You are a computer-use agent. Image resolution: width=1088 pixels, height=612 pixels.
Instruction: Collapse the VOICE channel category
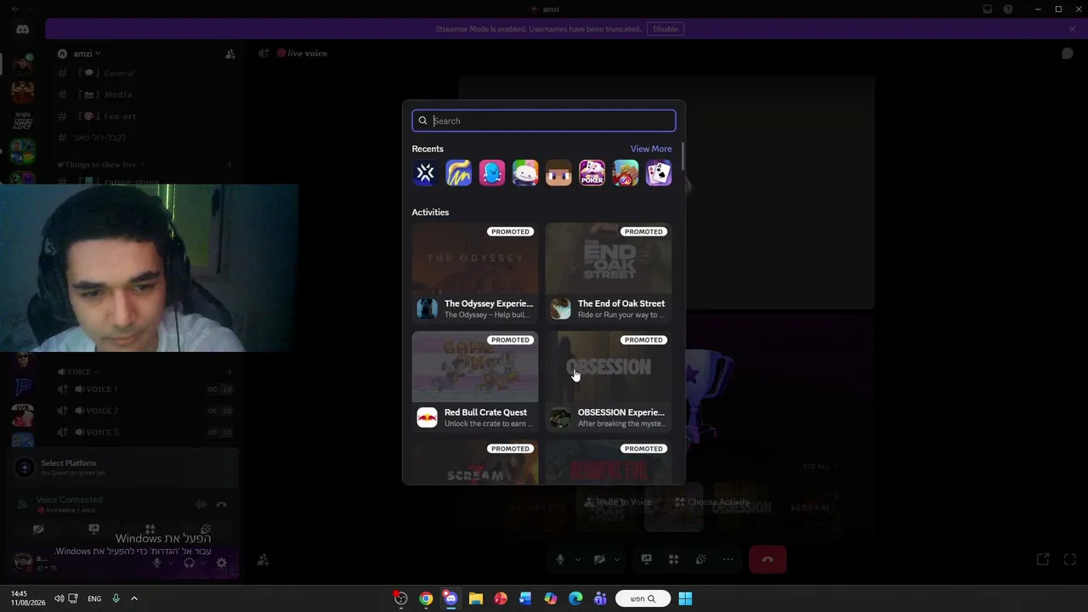coord(76,371)
